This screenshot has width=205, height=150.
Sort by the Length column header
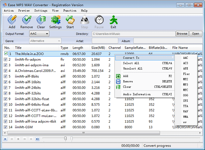(80, 48)
